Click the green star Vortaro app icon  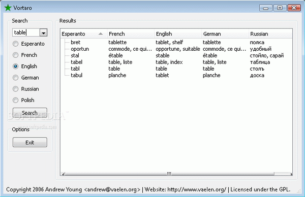click(8, 8)
